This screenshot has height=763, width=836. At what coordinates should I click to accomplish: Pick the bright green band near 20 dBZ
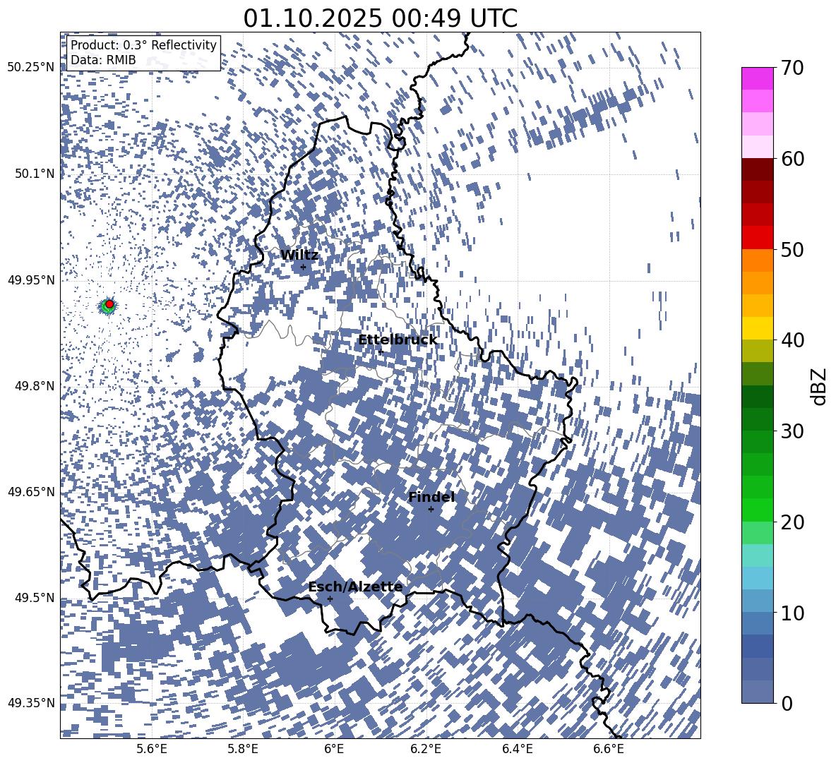757,510
